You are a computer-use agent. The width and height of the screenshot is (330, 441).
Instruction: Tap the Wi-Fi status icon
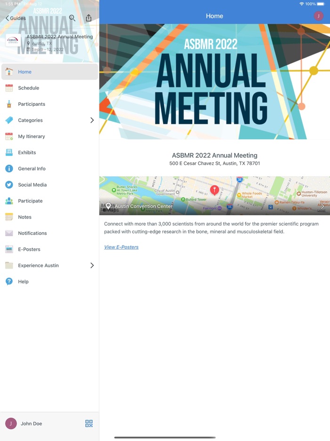[302, 4]
